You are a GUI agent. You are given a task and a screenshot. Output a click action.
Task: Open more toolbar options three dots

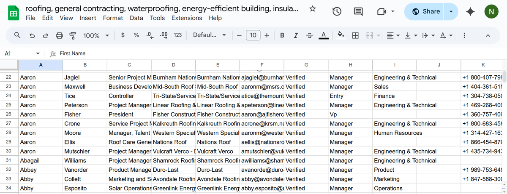[x=465, y=35]
